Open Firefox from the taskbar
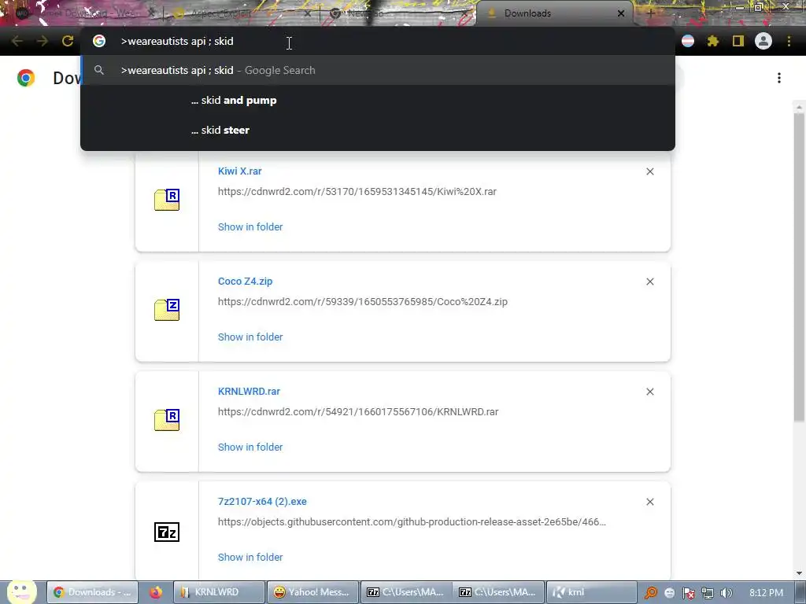Viewport: 806px width, 604px height. click(156, 592)
